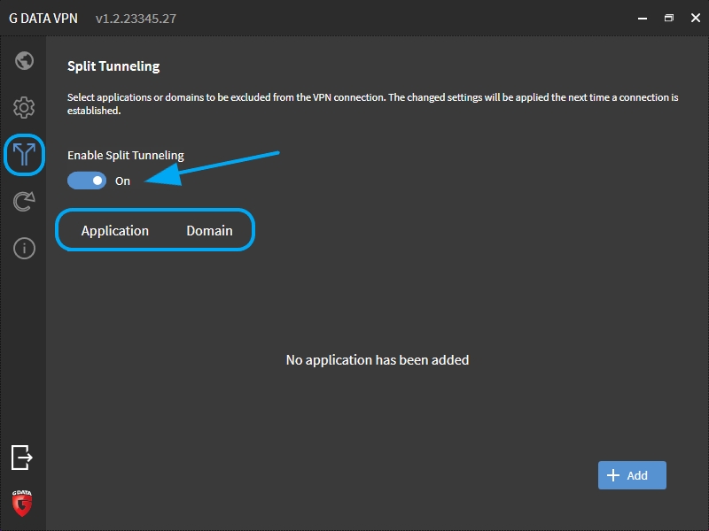Open the info page icon
This screenshot has height=531, width=709.
(24, 249)
